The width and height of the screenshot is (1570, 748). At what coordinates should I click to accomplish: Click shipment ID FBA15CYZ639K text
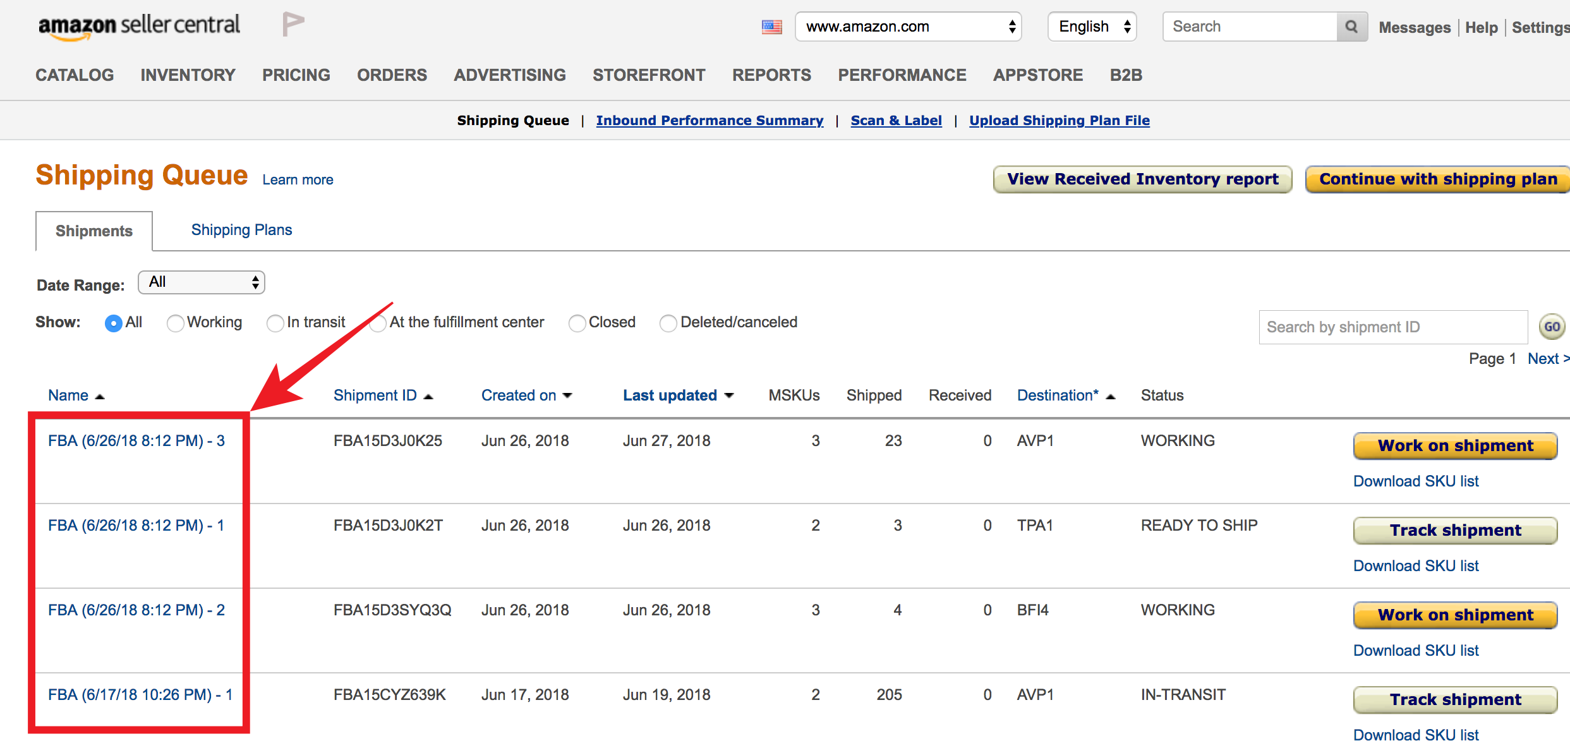tap(390, 695)
